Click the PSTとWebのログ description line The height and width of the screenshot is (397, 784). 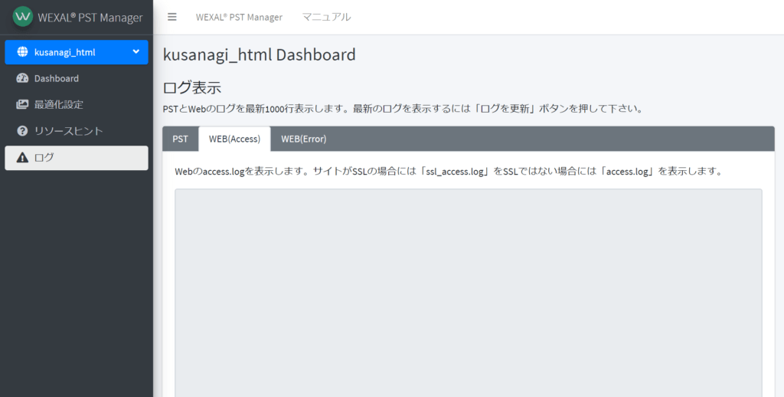pyautogui.click(x=403, y=109)
